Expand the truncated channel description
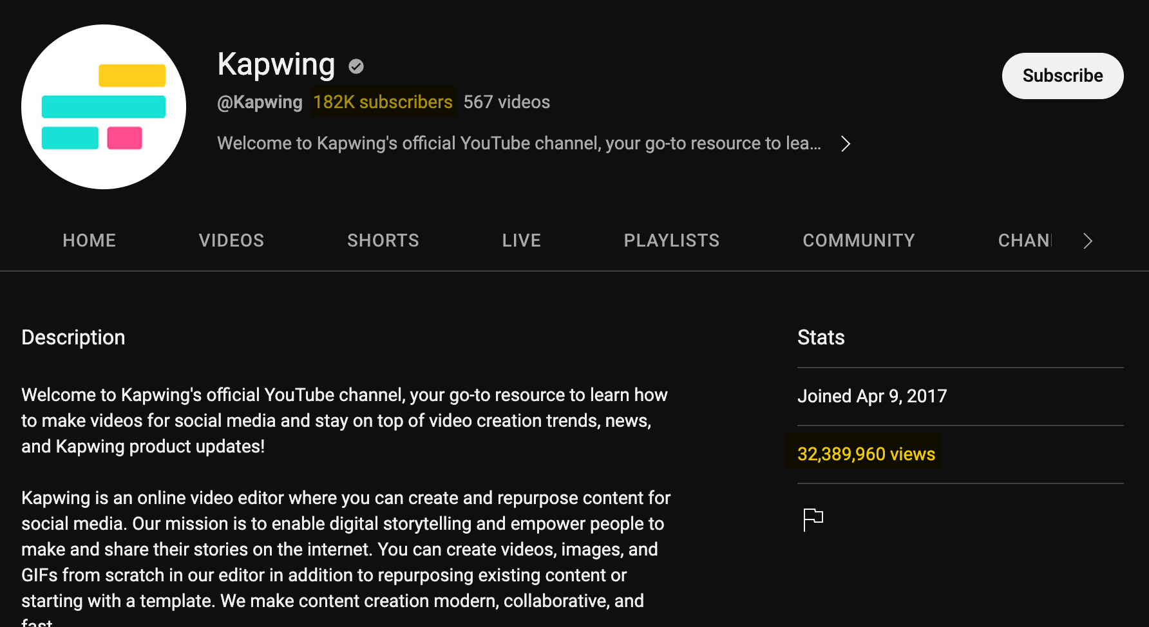This screenshot has width=1149, height=627. coord(519,143)
